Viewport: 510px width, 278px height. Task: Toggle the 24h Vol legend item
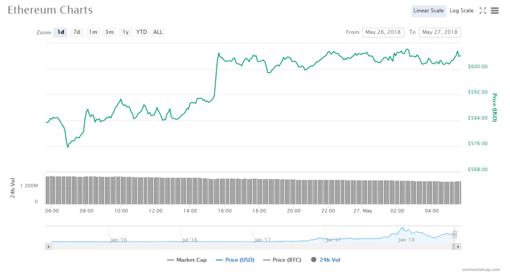pos(326,260)
